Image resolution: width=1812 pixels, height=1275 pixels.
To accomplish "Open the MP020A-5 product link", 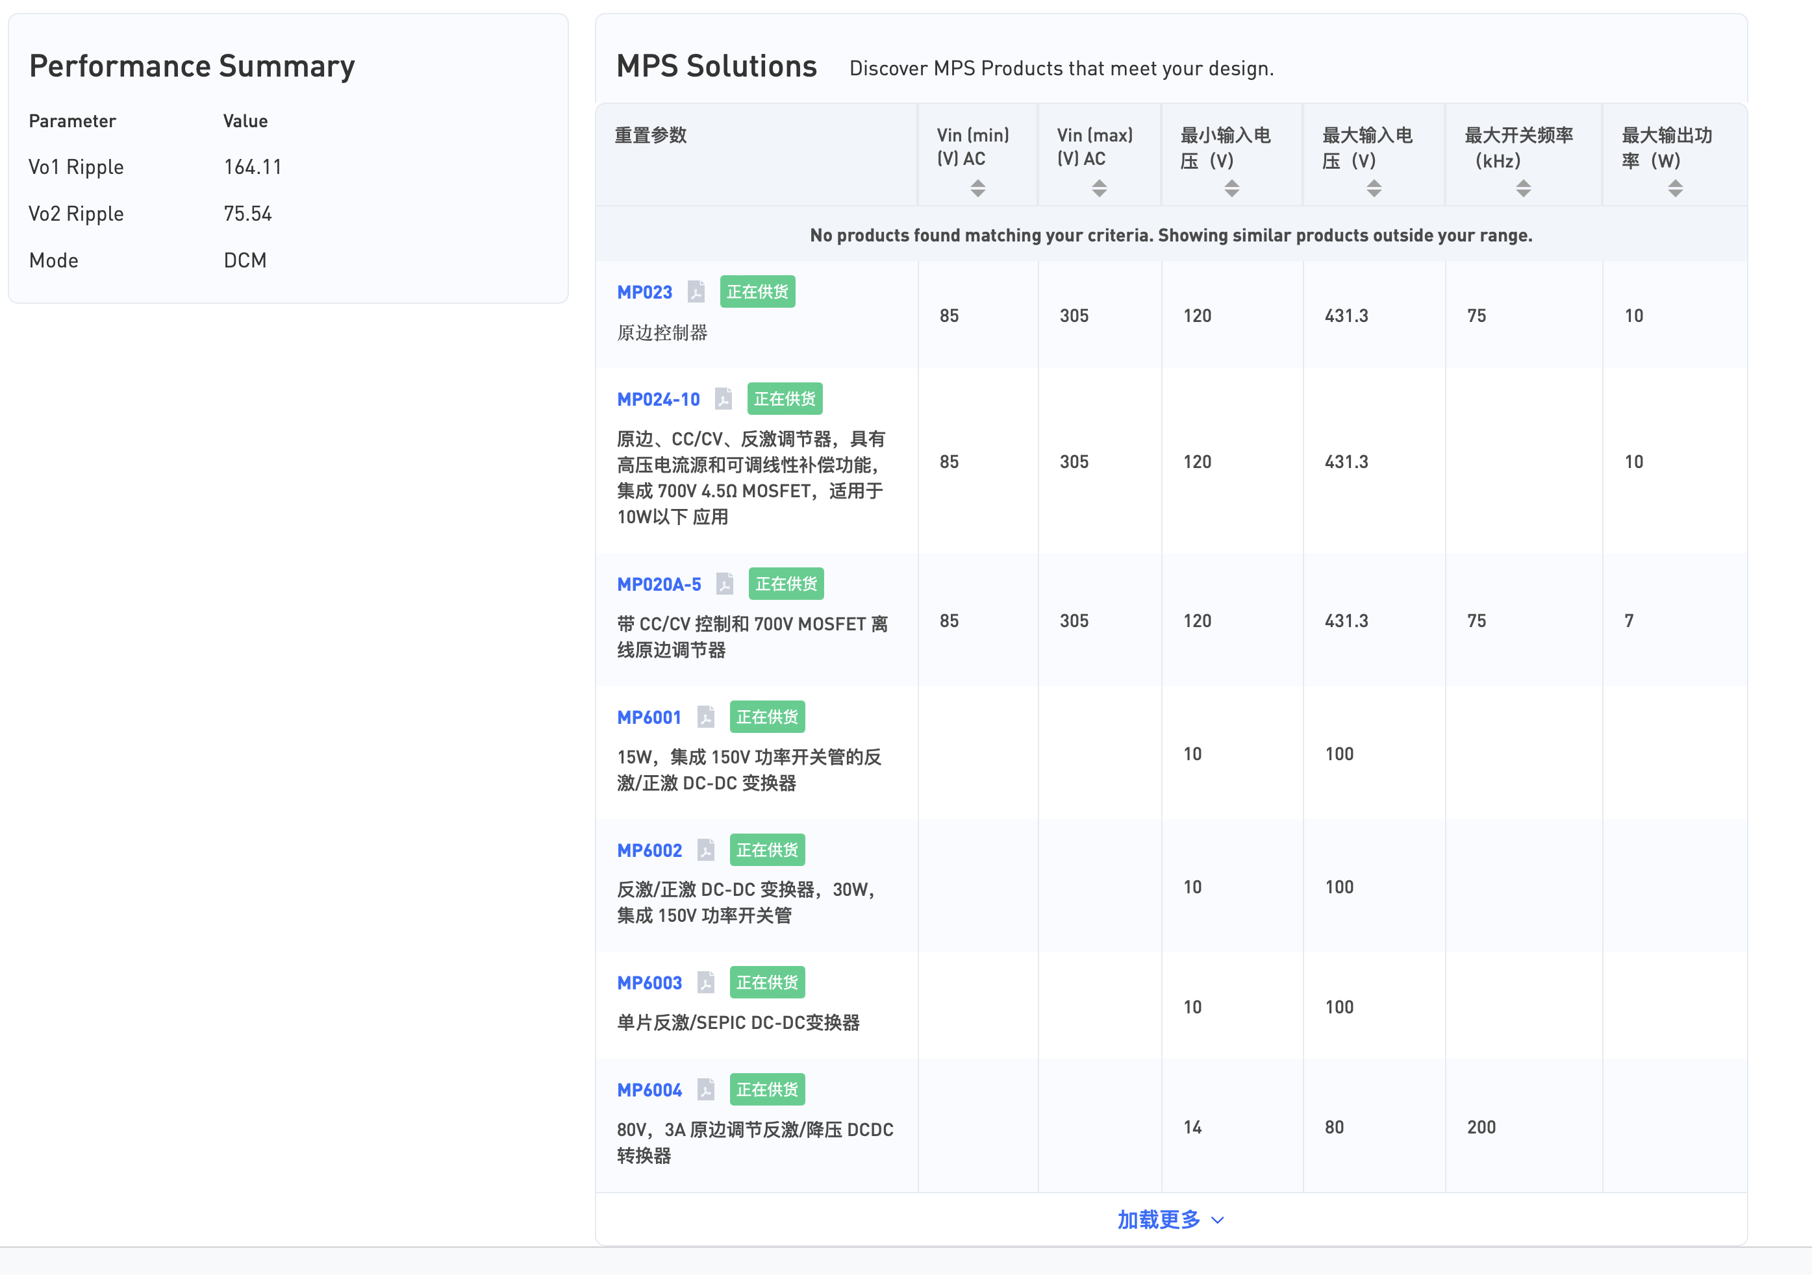I will 659,585.
